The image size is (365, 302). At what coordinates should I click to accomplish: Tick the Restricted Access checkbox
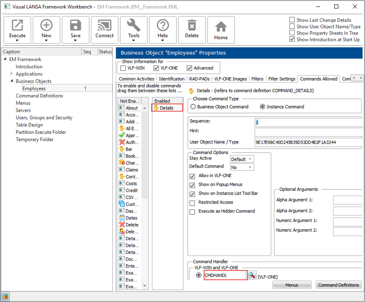tap(192, 202)
